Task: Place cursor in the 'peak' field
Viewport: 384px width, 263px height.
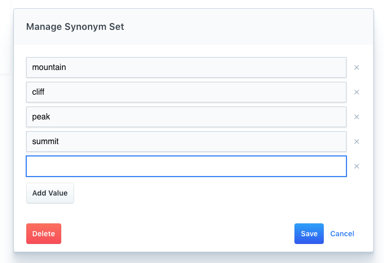Action: (186, 117)
